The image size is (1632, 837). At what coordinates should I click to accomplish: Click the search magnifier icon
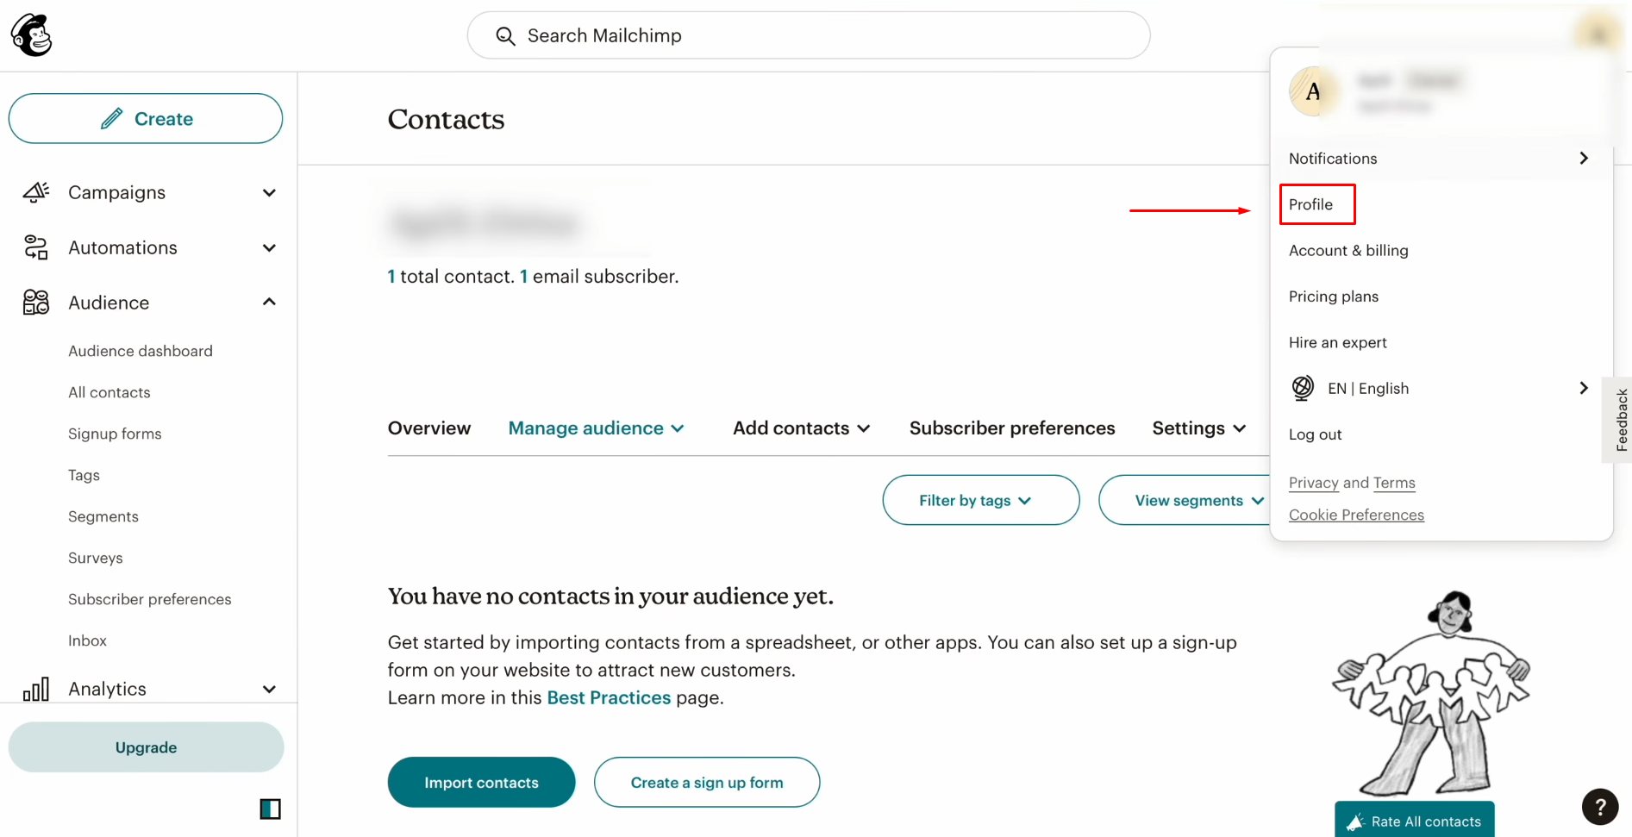tap(505, 36)
